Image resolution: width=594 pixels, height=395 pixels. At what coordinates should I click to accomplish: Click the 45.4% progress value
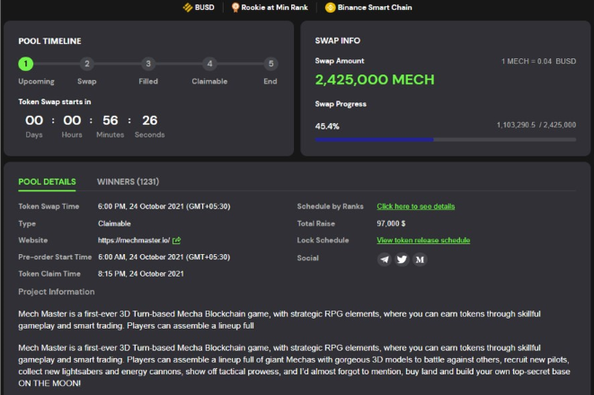pyautogui.click(x=327, y=127)
